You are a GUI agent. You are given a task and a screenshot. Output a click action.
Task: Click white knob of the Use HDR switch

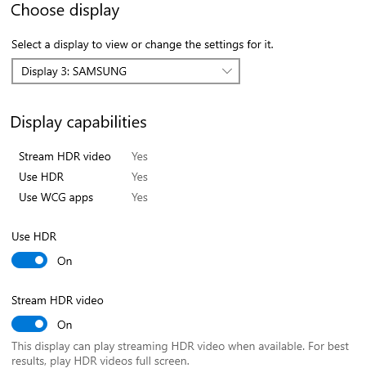39,260
